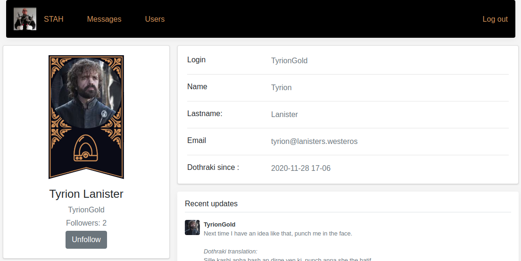The image size is (521, 261).
Task: Open Tyrion's banner profile picture
Action: 86,117
